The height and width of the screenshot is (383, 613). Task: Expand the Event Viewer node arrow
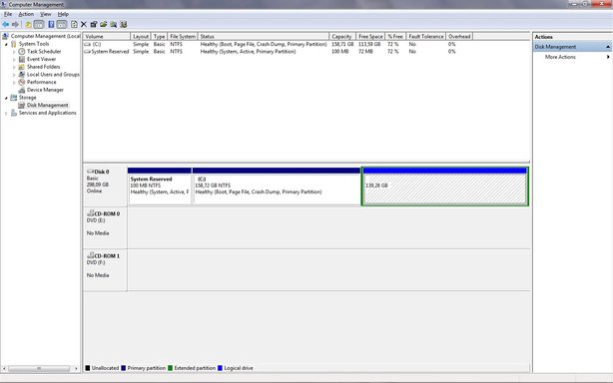coord(14,59)
